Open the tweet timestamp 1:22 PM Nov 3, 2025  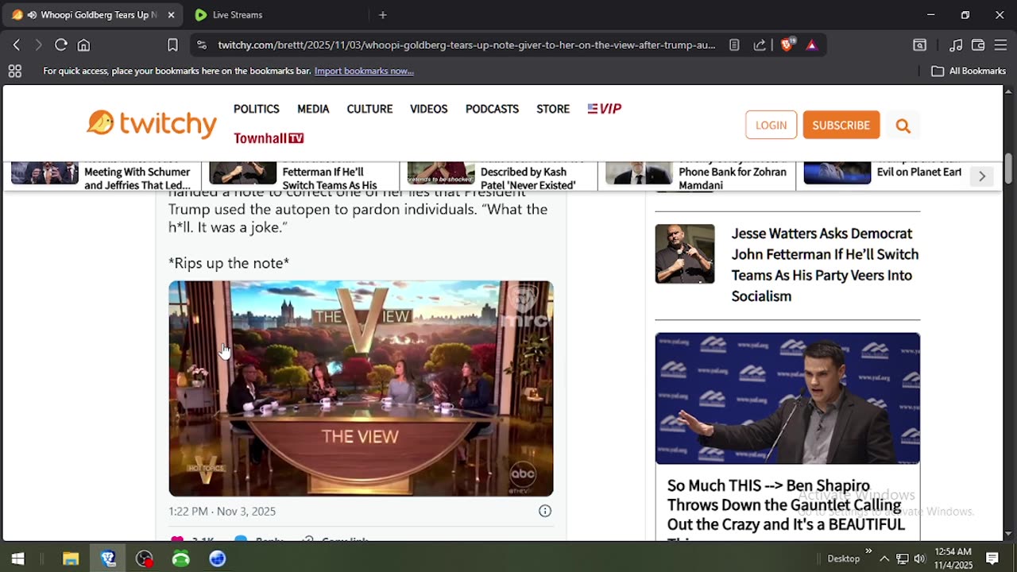(x=222, y=511)
